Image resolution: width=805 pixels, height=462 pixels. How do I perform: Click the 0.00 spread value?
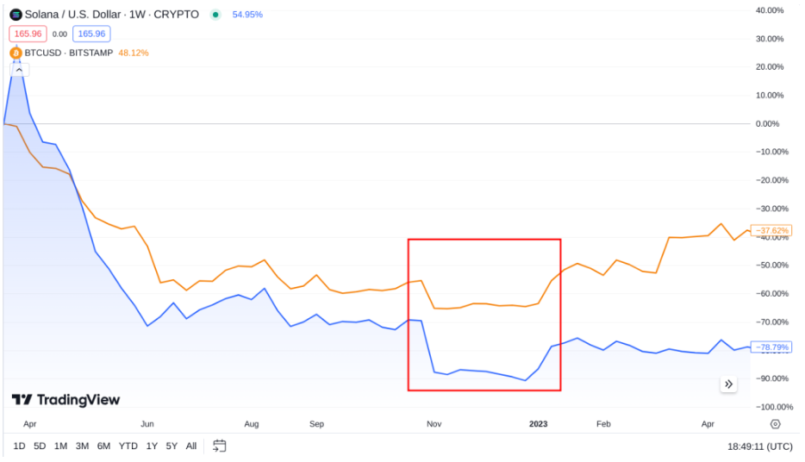pos(59,34)
